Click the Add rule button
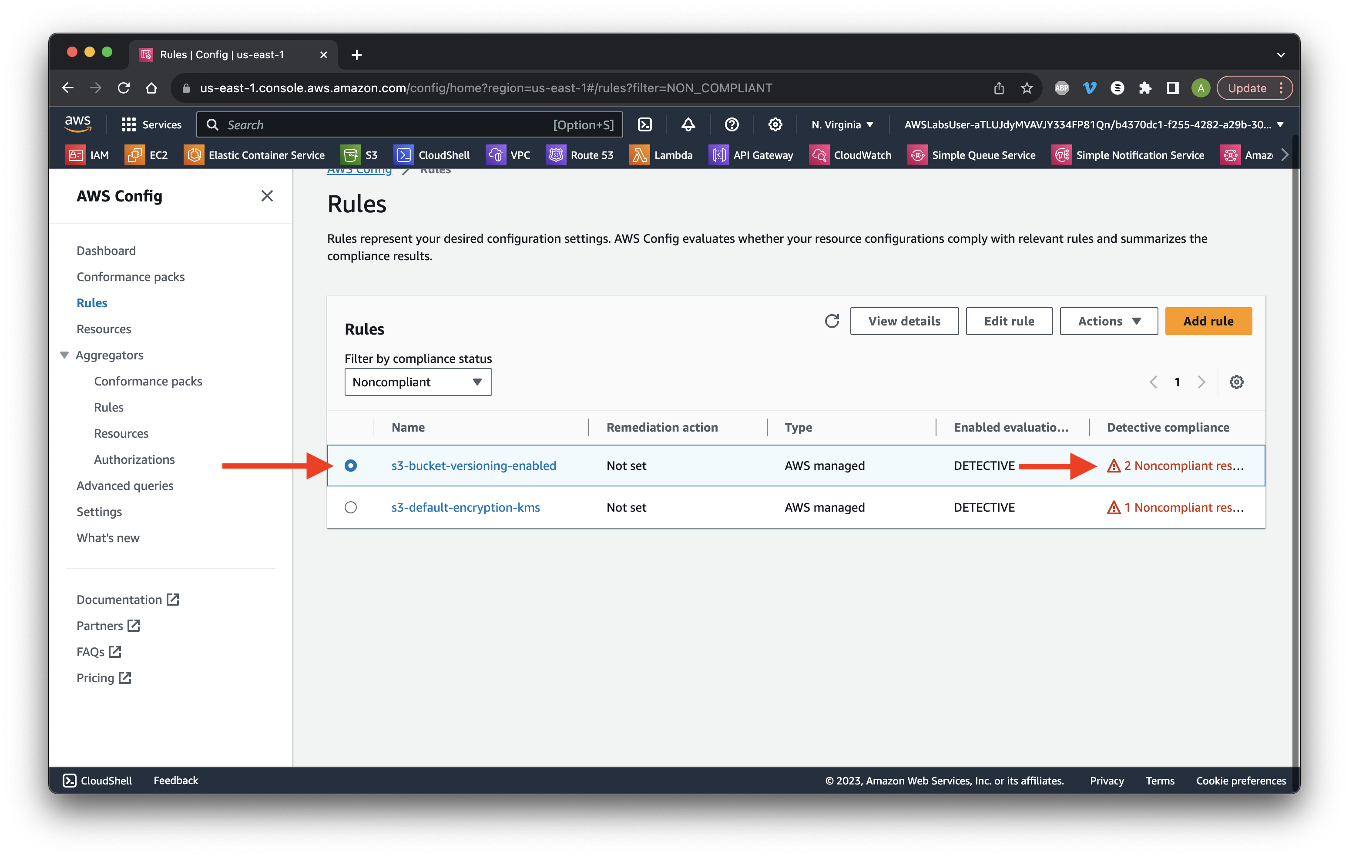Screen dimensions: 1349x858 pyautogui.click(x=1208, y=321)
